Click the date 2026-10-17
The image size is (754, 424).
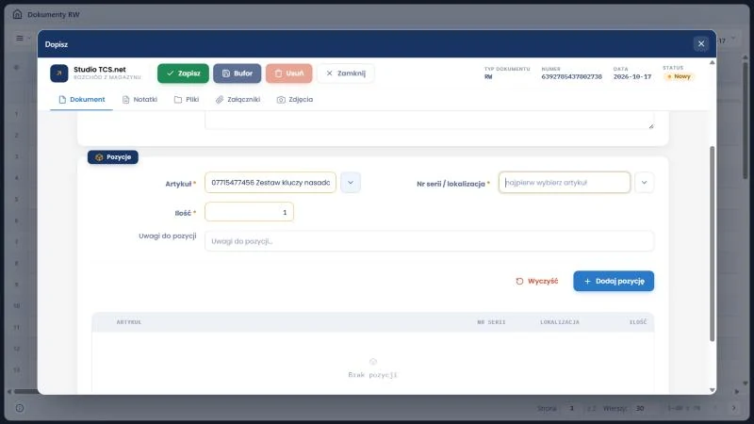(631, 76)
